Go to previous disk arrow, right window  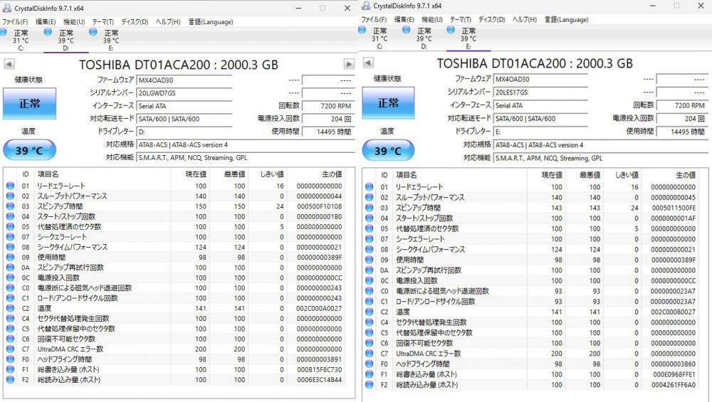click(368, 63)
